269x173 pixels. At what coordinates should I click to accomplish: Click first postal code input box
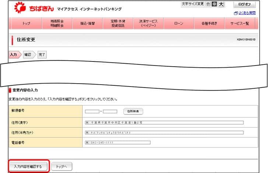tap(92, 111)
